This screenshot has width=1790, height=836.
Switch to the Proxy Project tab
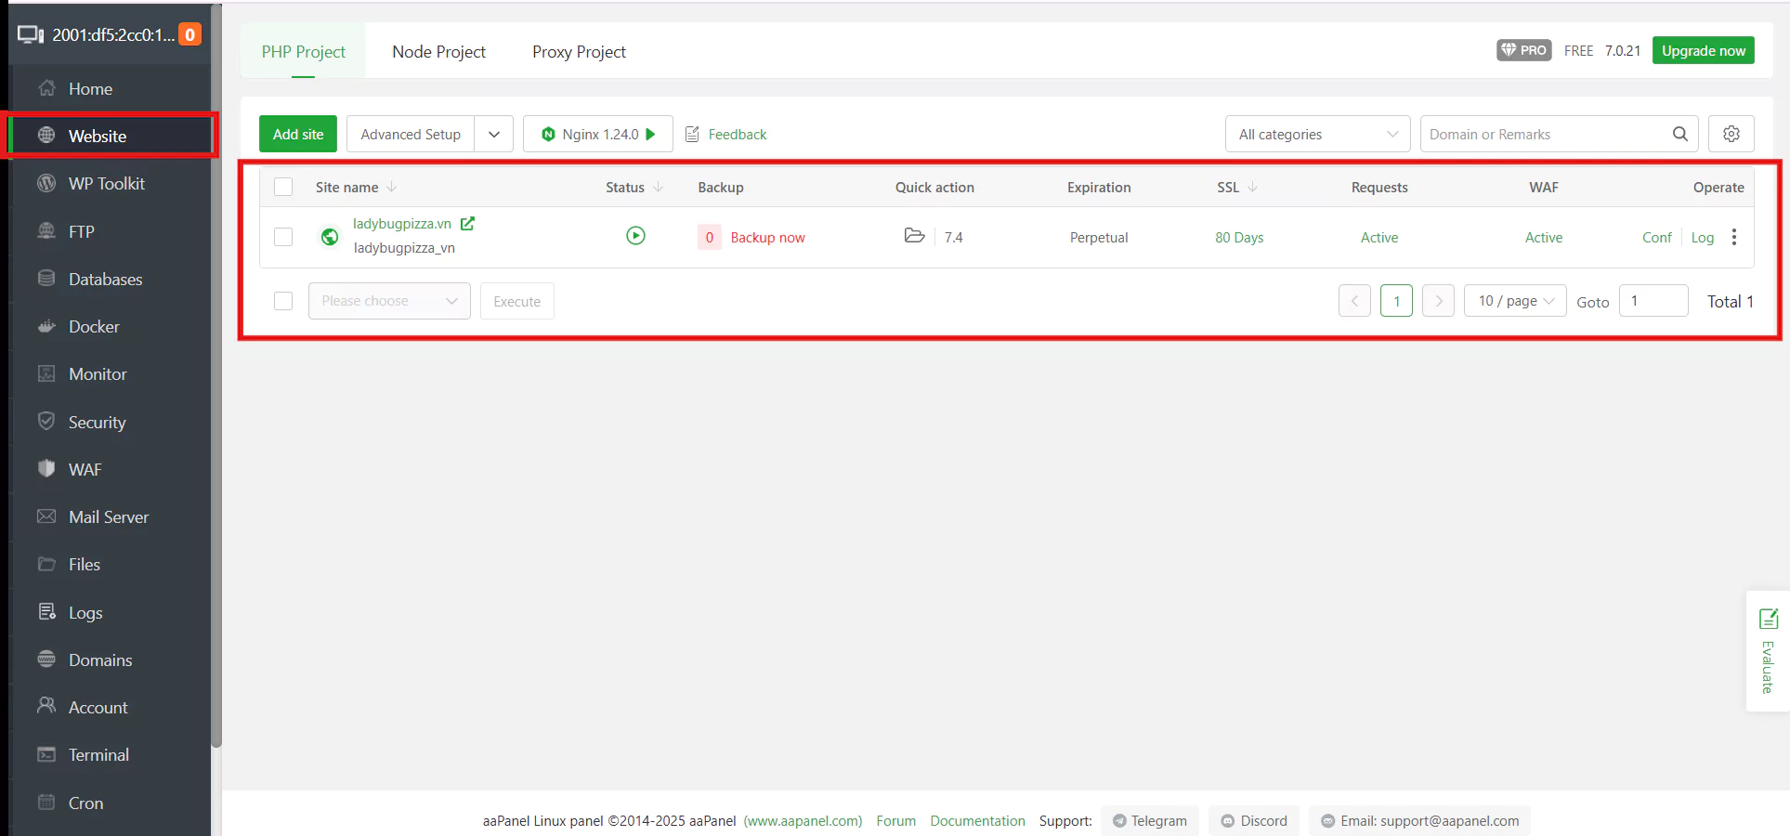[x=579, y=52]
